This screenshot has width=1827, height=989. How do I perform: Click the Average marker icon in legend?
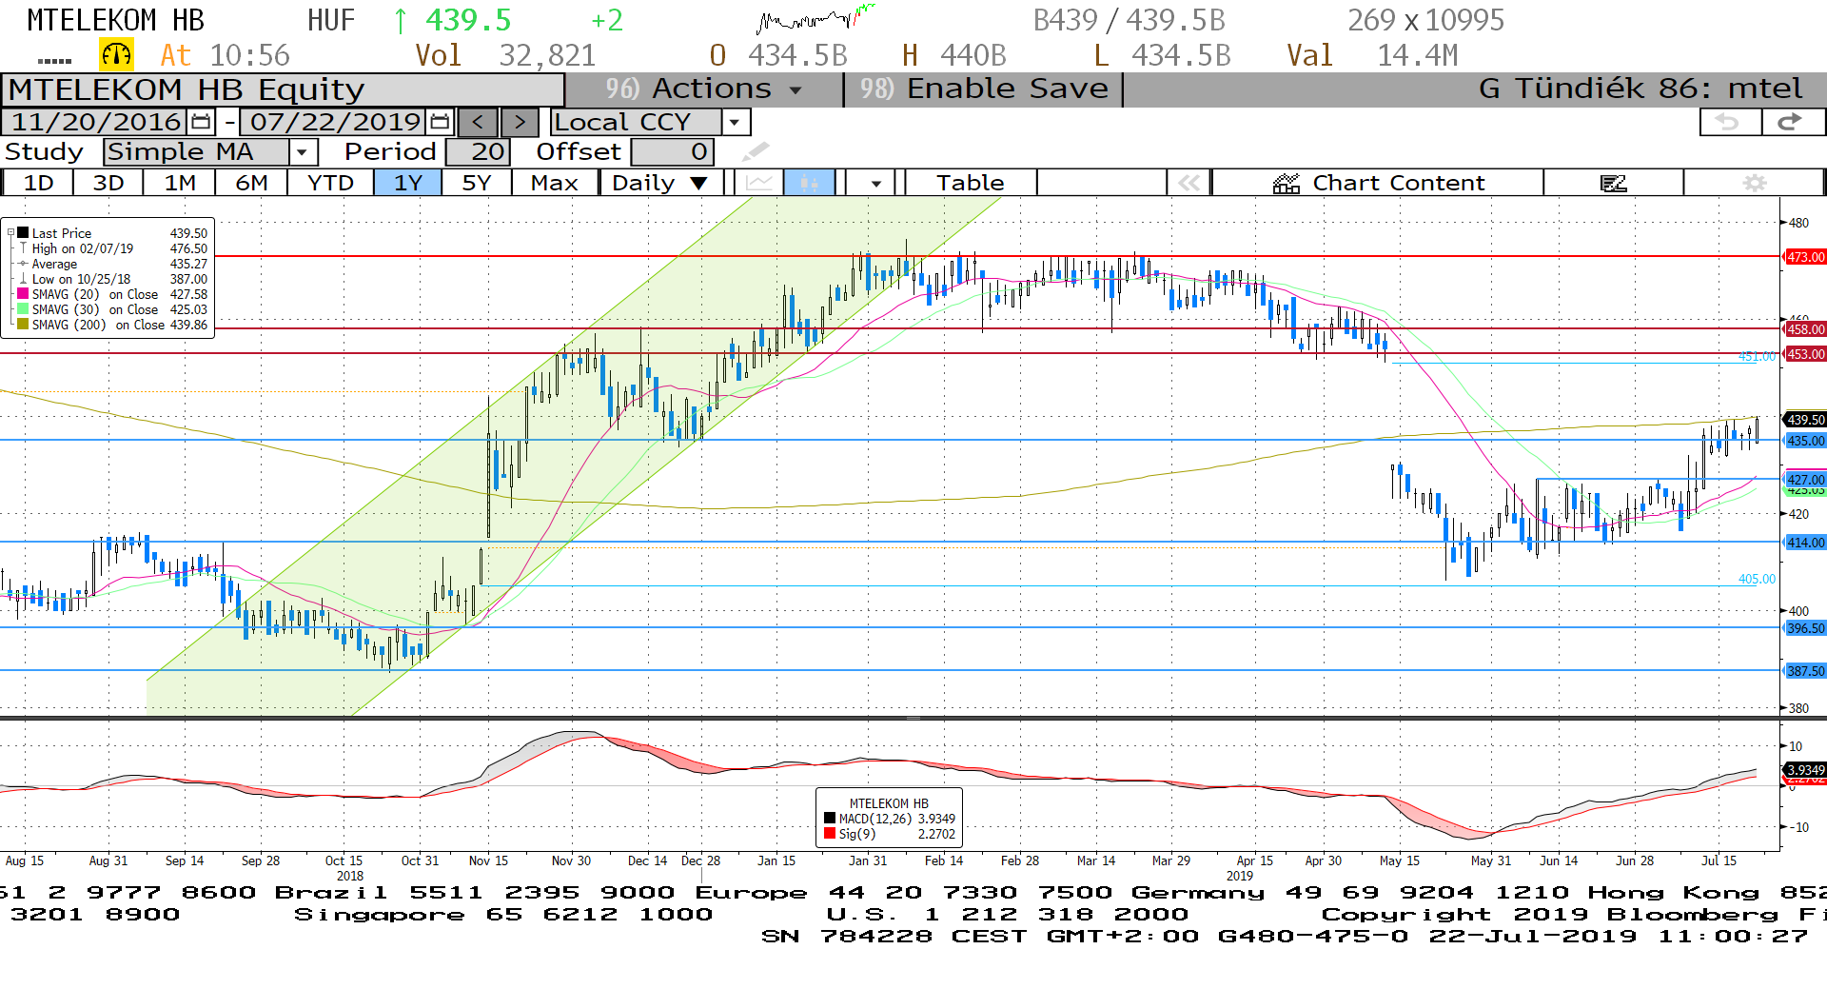pos(23,264)
